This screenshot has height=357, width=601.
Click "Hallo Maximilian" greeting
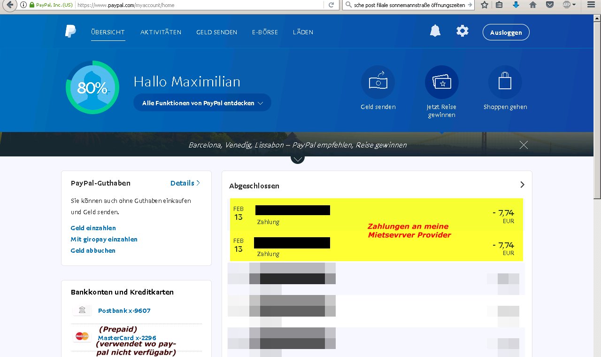click(x=187, y=82)
